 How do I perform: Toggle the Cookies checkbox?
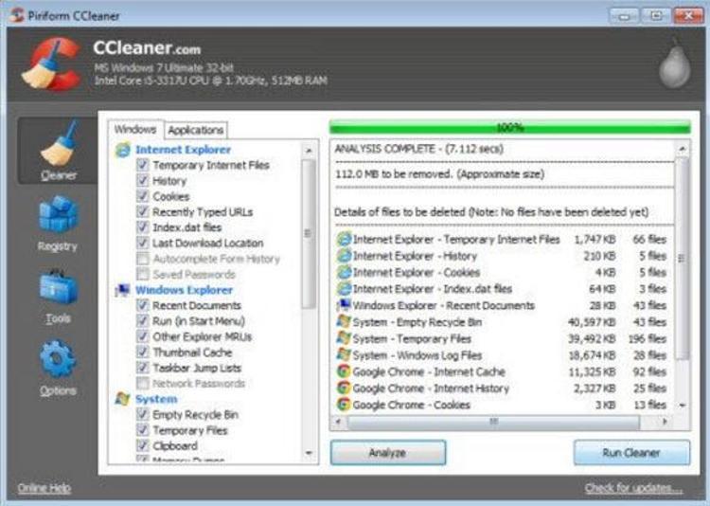click(x=143, y=196)
